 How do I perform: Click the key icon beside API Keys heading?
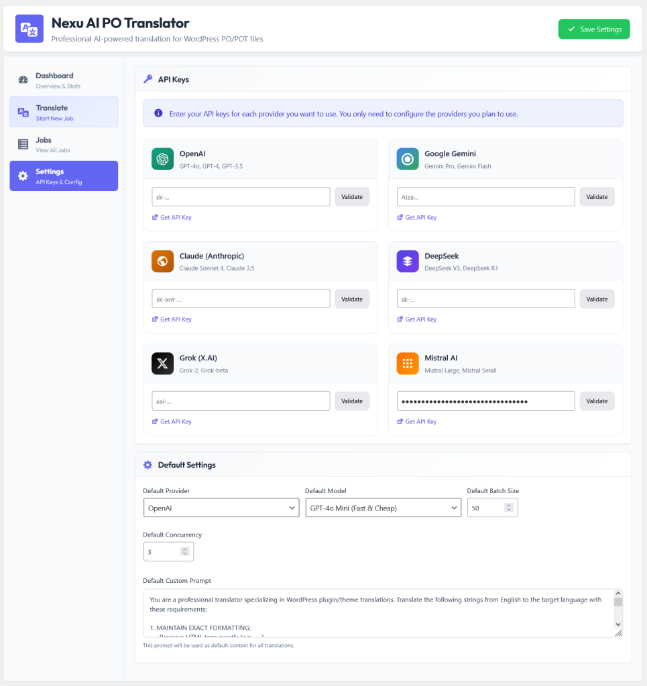coord(148,79)
